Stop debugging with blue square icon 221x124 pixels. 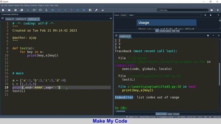point(84,10)
